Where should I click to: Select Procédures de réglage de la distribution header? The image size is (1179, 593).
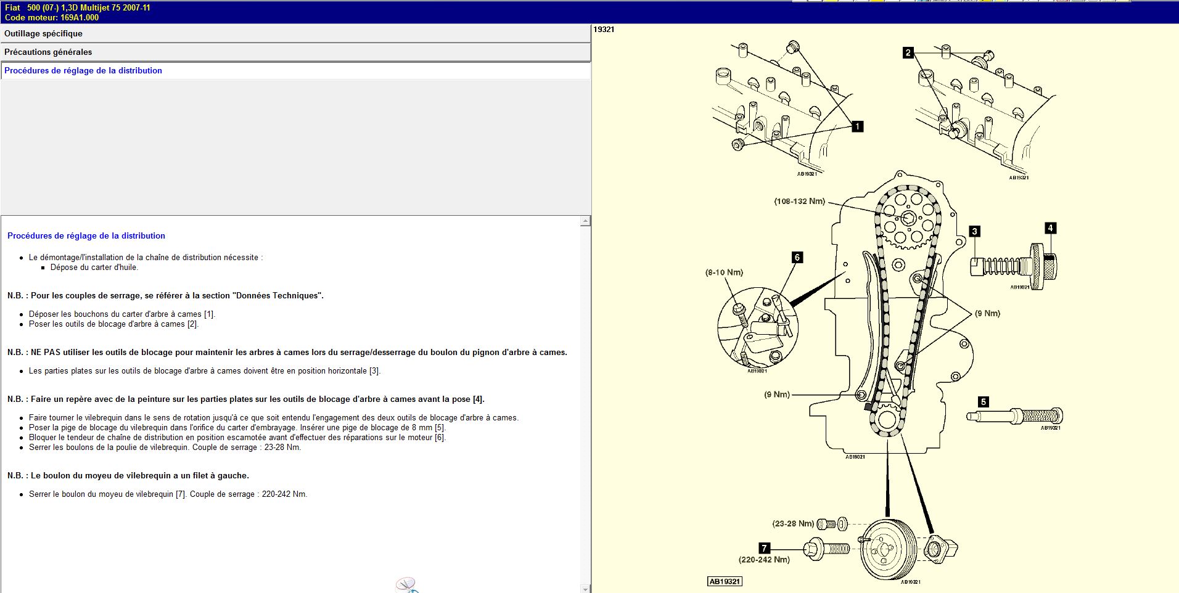click(83, 71)
